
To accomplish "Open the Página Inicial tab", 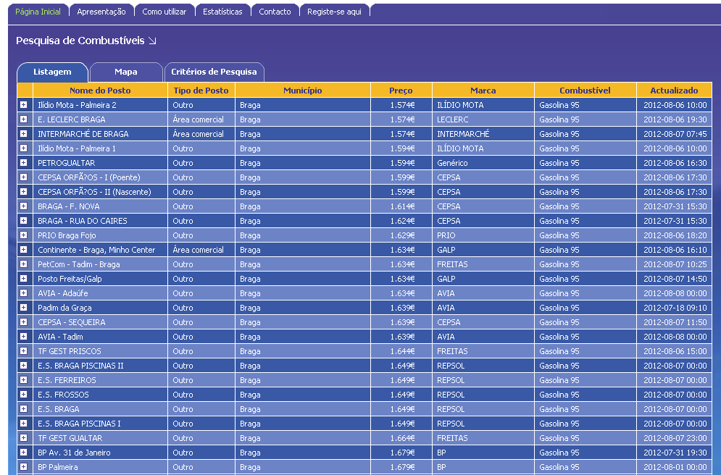I will [x=38, y=12].
